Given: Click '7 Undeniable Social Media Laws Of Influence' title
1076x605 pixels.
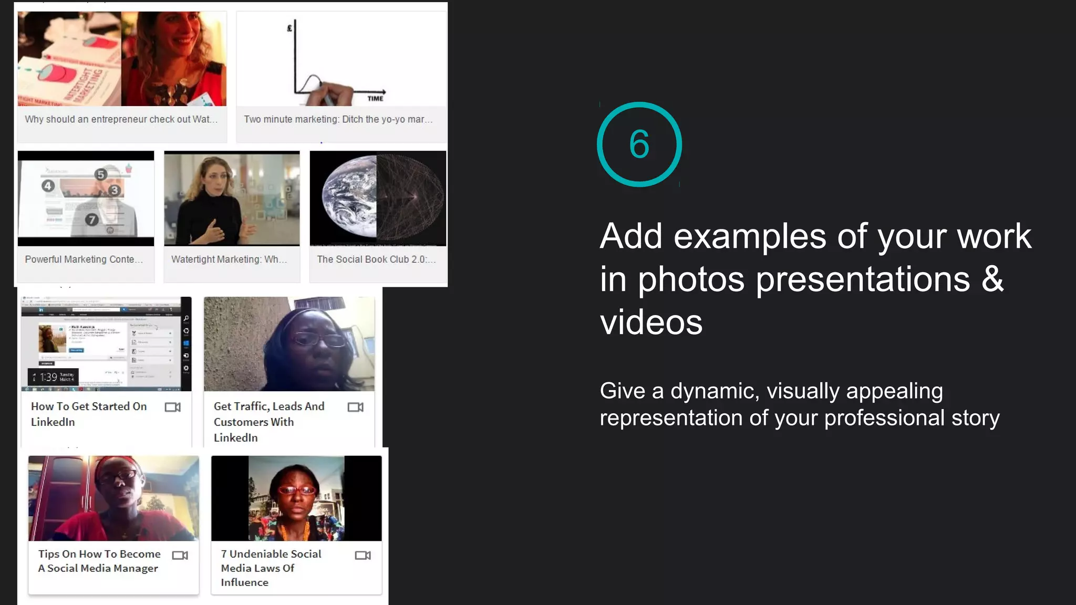Looking at the screenshot, I should point(271,568).
